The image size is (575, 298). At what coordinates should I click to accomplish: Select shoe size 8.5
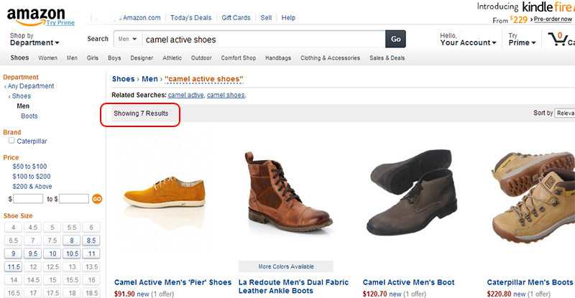coord(91,241)
